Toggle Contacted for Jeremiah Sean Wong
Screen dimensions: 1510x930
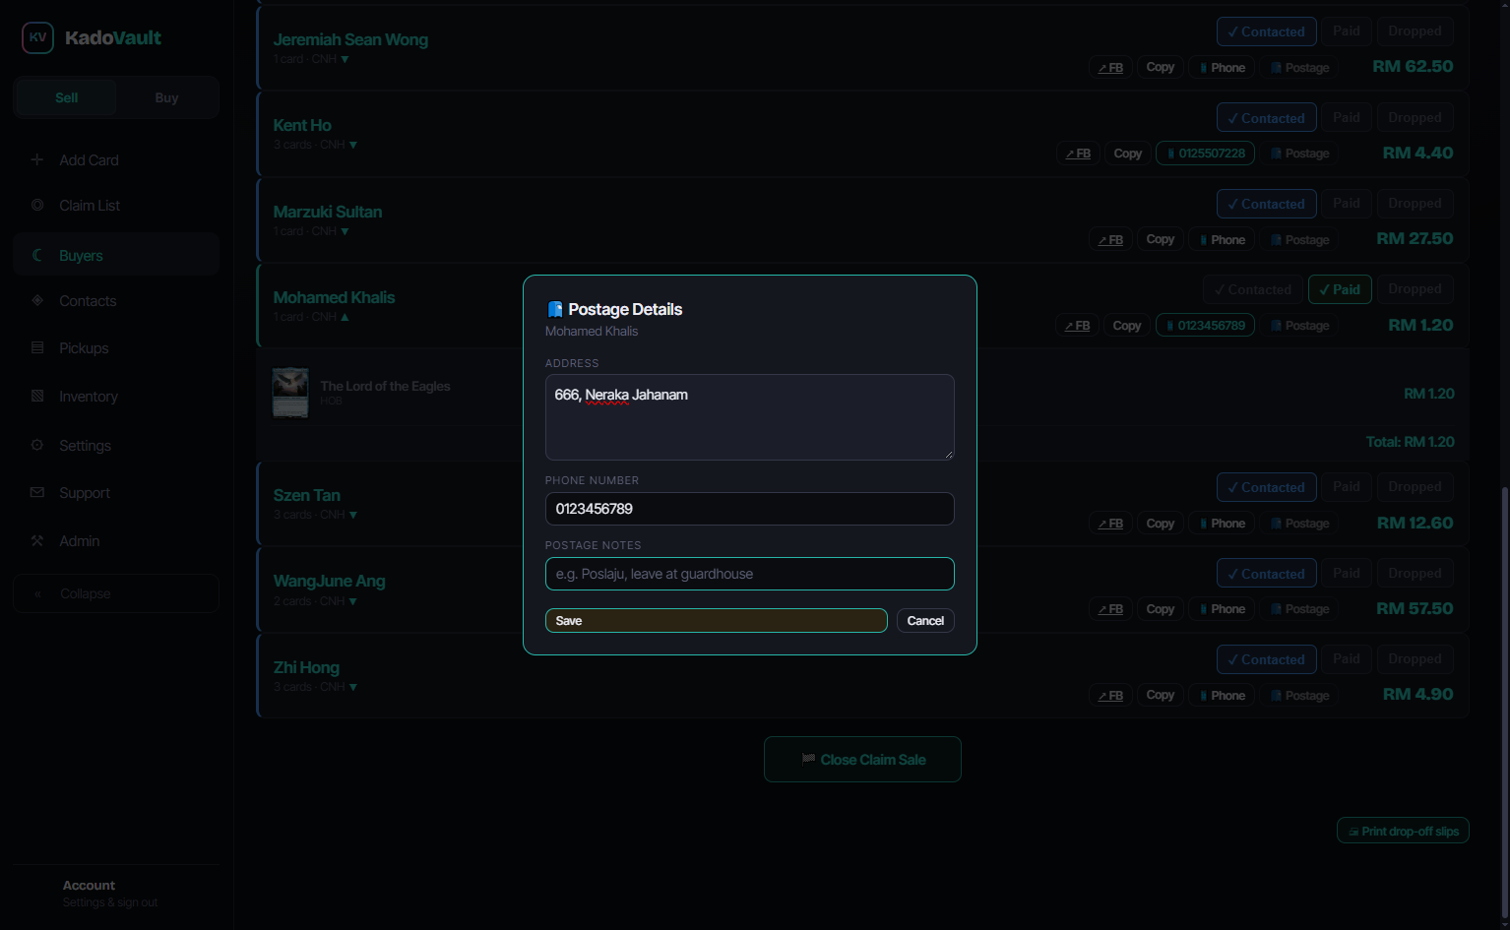tap(1266, 31)
